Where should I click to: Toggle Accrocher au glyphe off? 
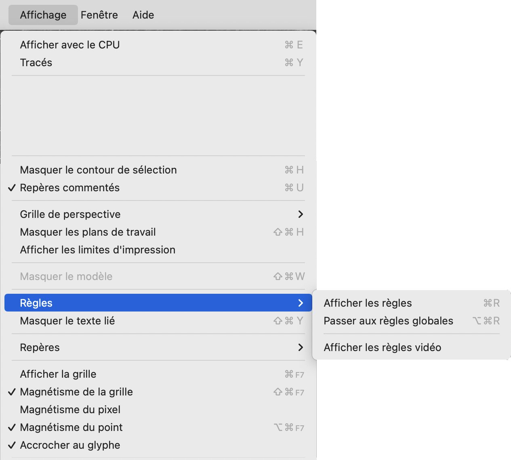pyautogui.click(x=70, y=445)
